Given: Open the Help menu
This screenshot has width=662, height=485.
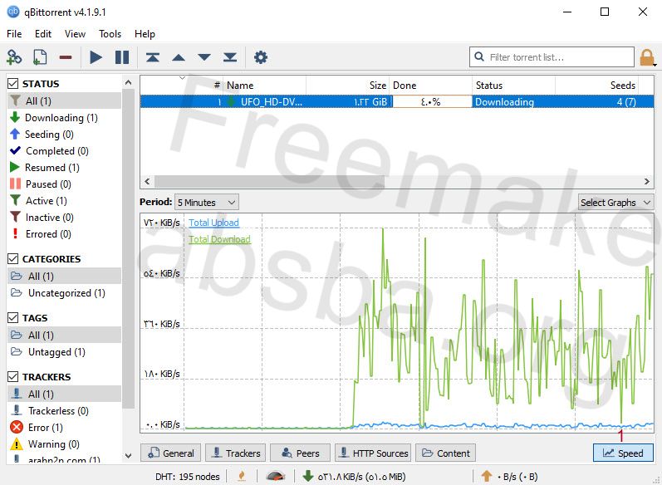Looking at the screenshot, I should tap(145, 34).
